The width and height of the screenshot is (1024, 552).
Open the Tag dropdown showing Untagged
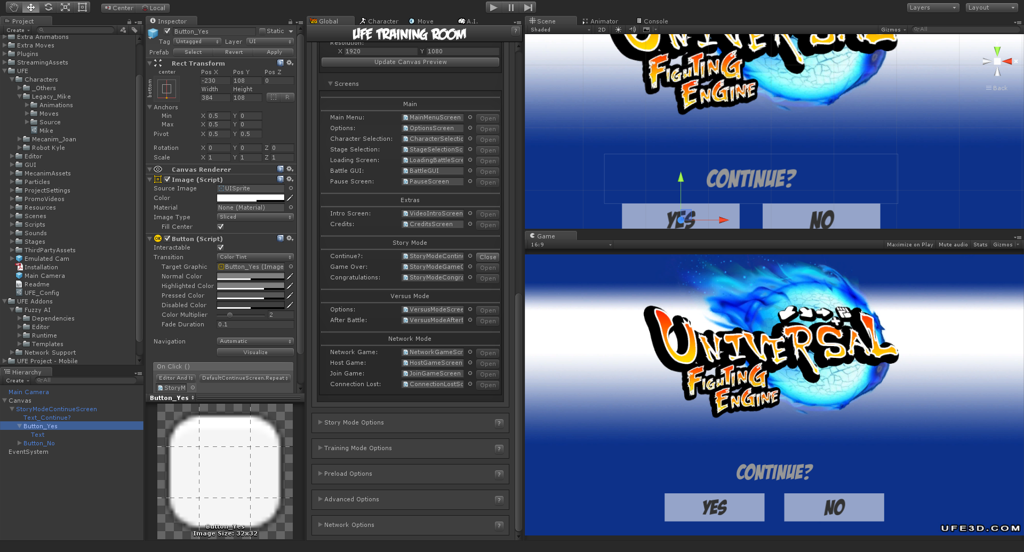click(197, 42)
